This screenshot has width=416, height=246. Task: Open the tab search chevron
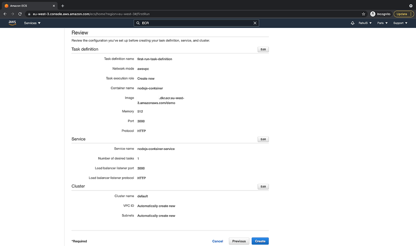pyautogui.click(x=411, y=6)
